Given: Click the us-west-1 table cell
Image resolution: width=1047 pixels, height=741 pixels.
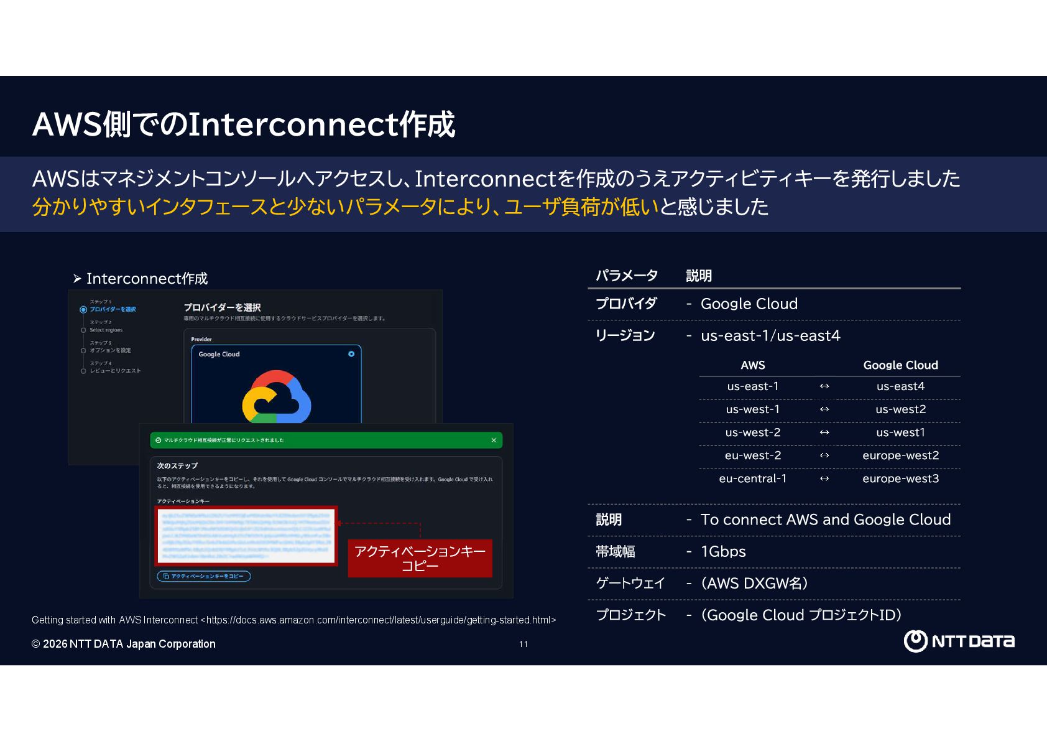Looking at the screenshot, I should click(x=753, y=409).
